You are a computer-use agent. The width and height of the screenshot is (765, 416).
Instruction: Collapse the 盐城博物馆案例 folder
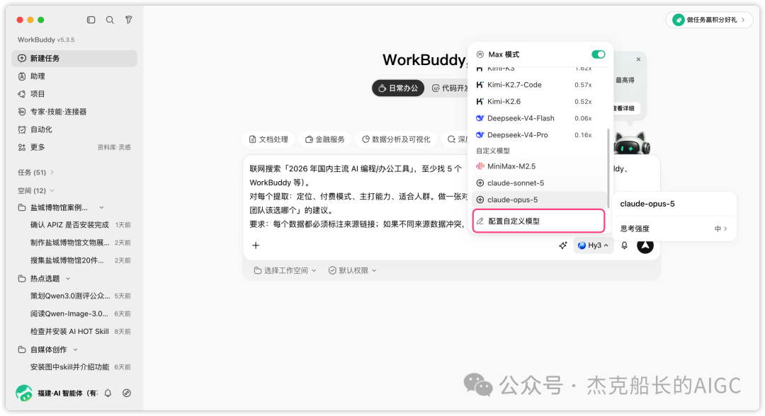[x=101, y=207]
